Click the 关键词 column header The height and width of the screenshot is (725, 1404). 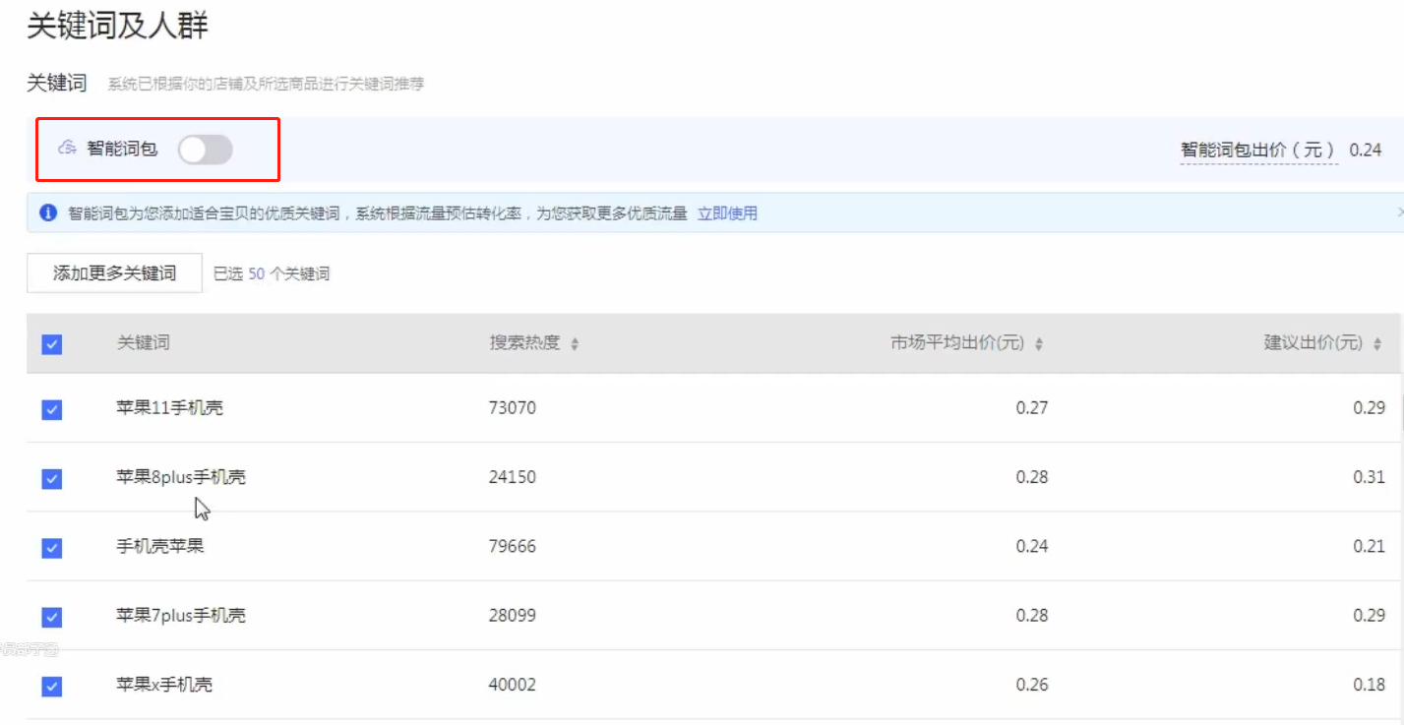tap(144, 343)
